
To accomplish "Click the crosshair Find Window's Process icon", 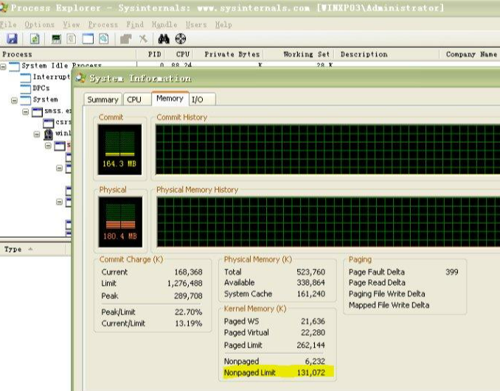I will click(181, 39).
